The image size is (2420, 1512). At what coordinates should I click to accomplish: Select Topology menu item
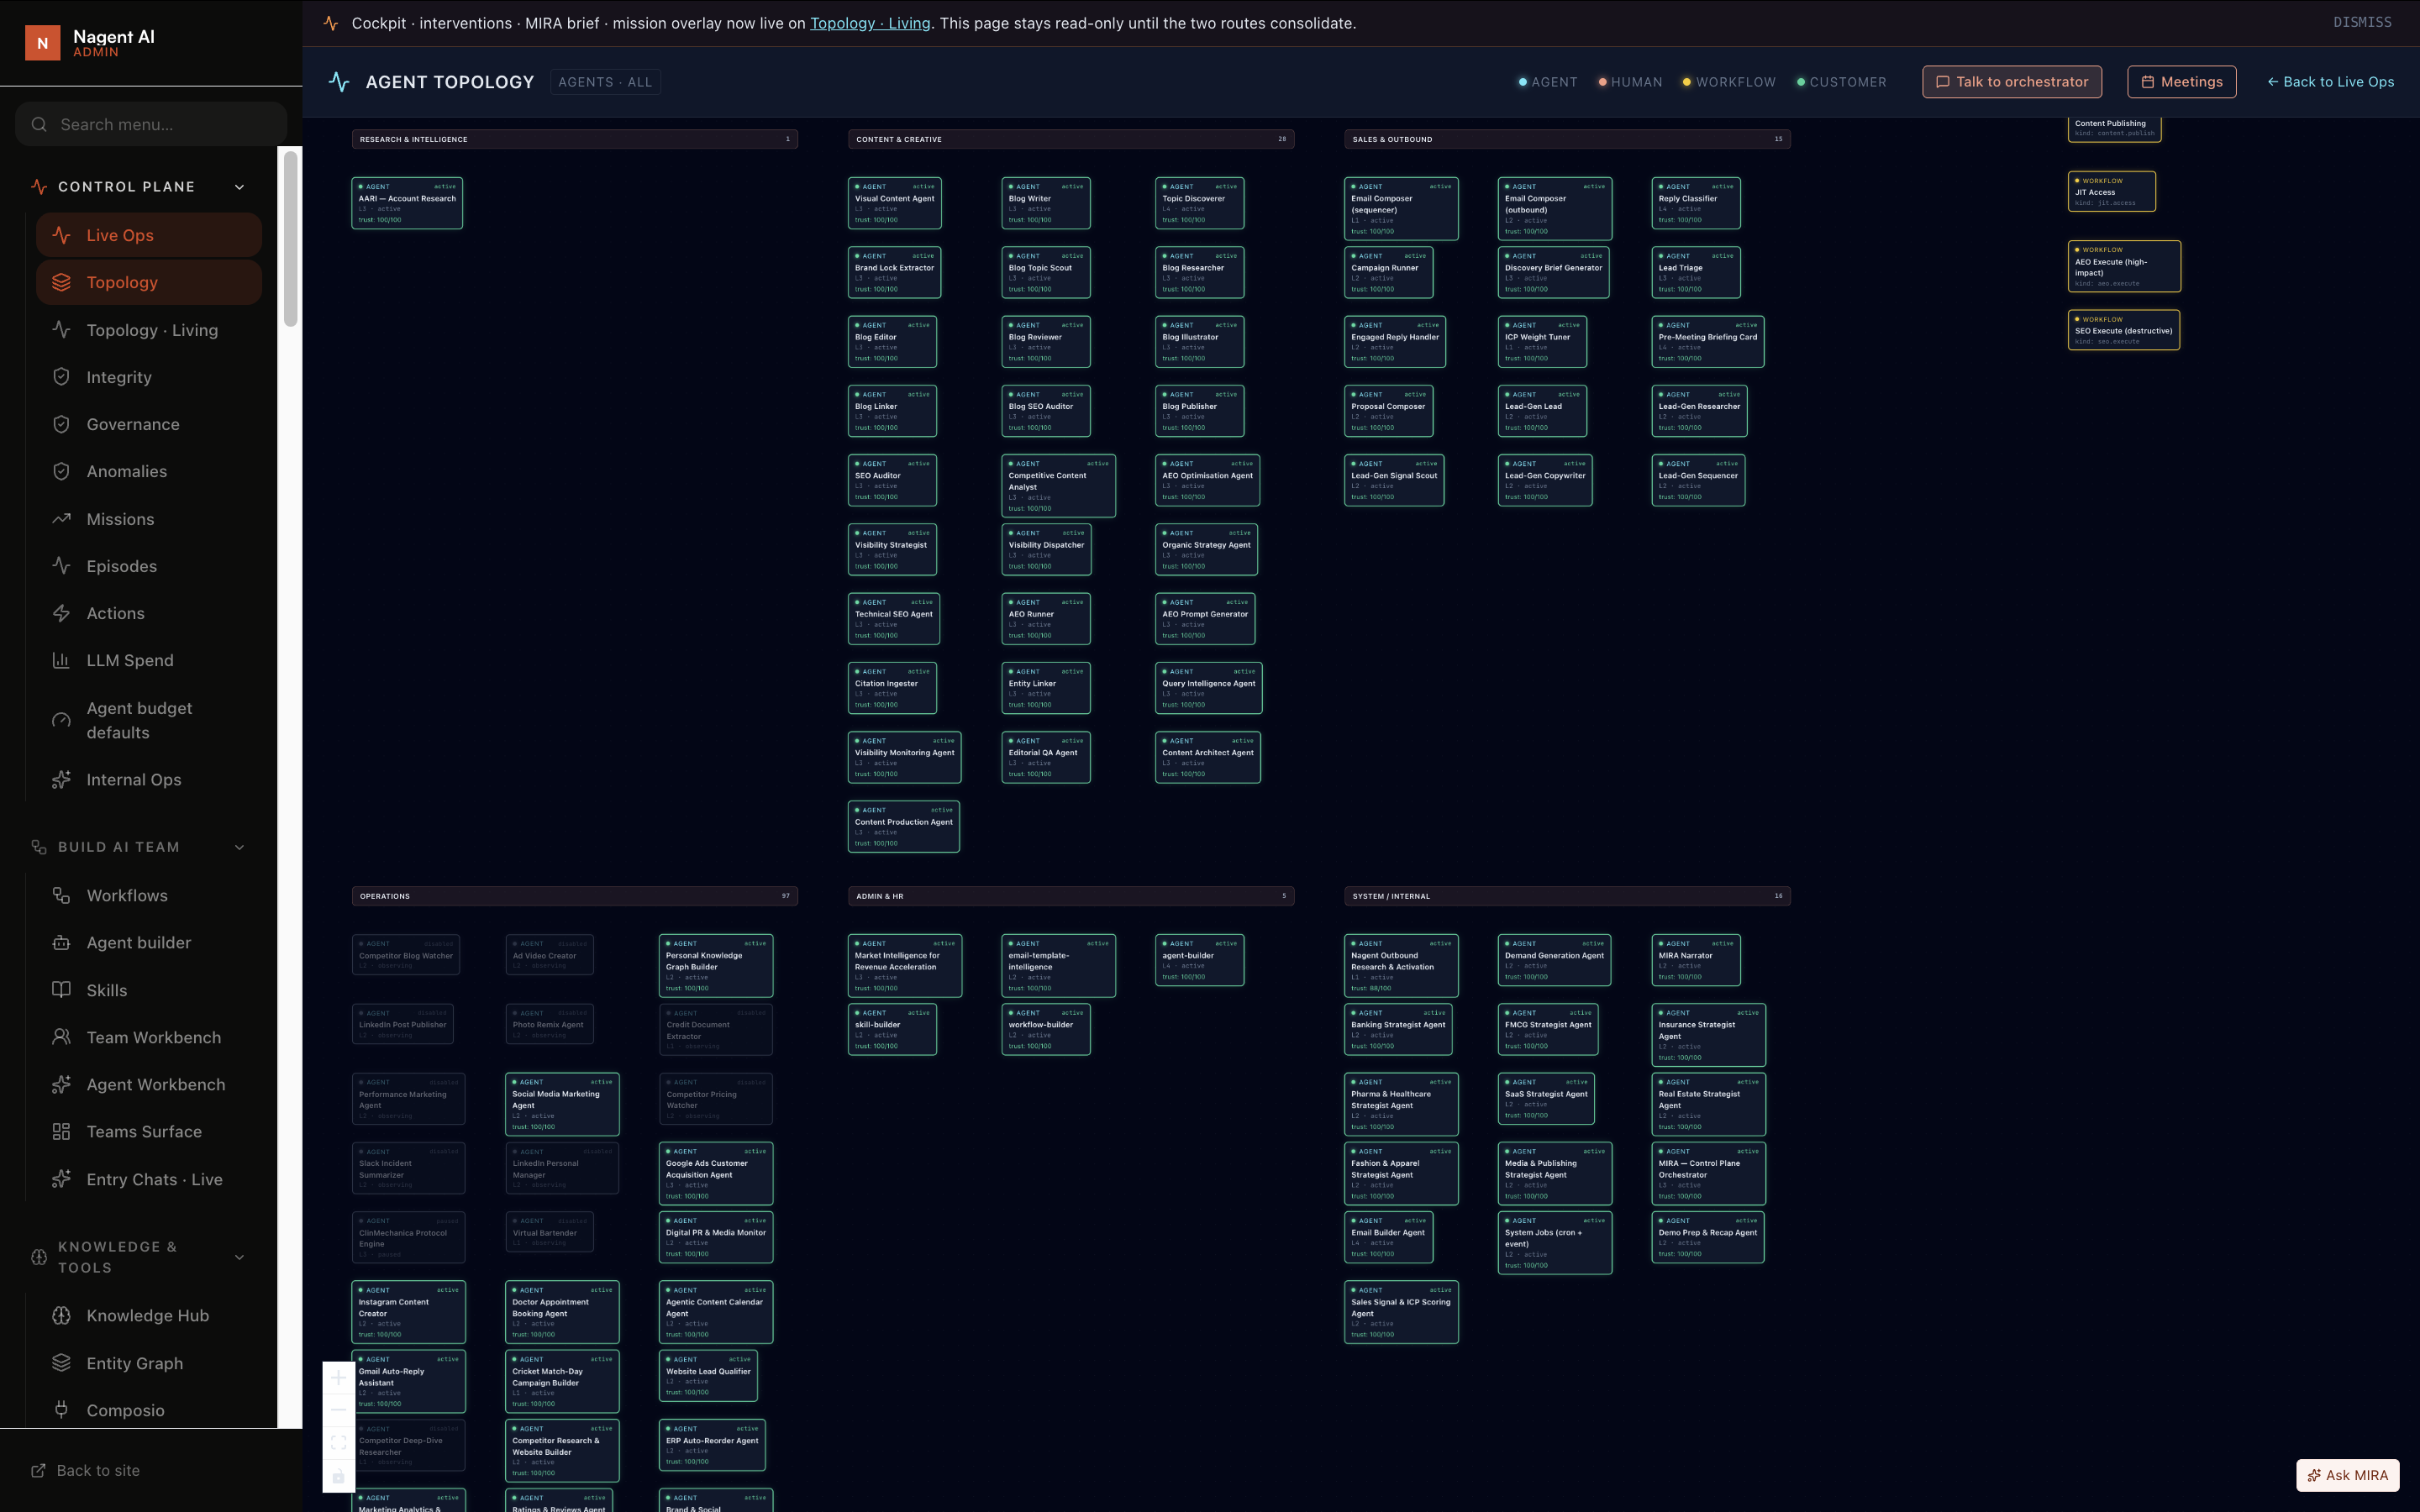click(x=149, y=282)
